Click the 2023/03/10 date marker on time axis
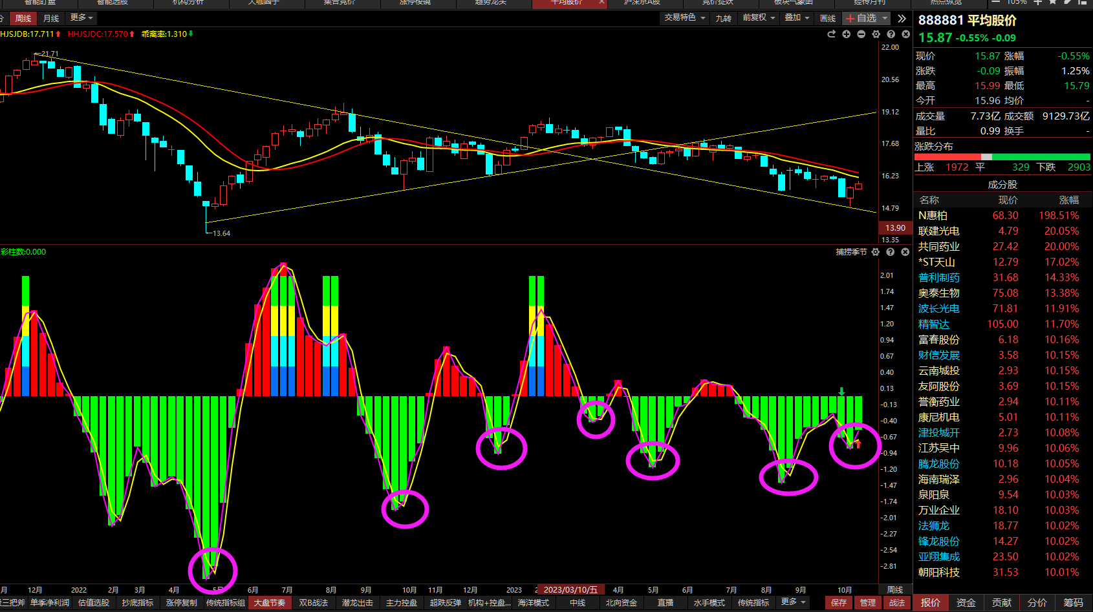This screenshot has width=1093, height=612. [x=570, y=589]
